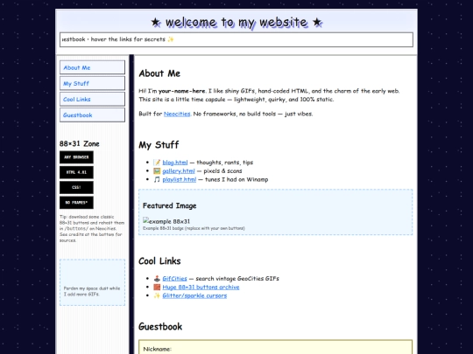Screen dimensions: 473x354
Task: Open the About Me sidebar link
Action: pos(92,67)
